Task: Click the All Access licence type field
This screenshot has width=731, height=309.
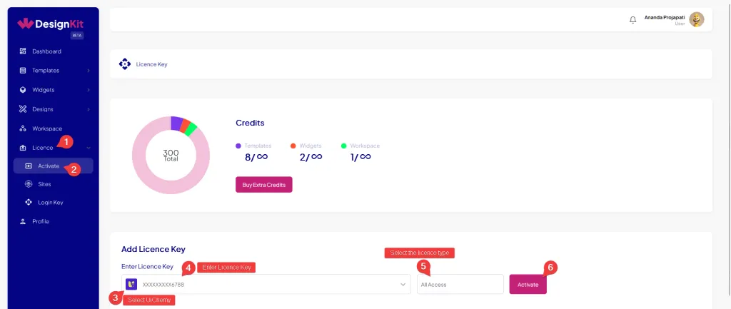Action: click(x=460, y=285)
